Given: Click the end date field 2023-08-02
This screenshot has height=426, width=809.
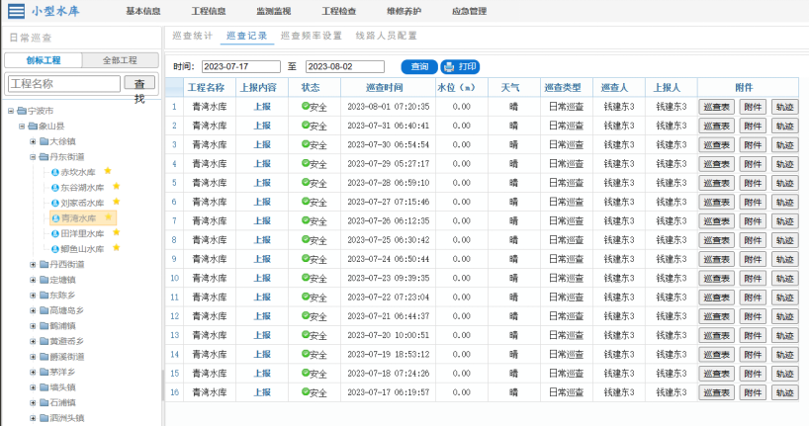Looking at the screenshot, I should (x=344, y=66).
